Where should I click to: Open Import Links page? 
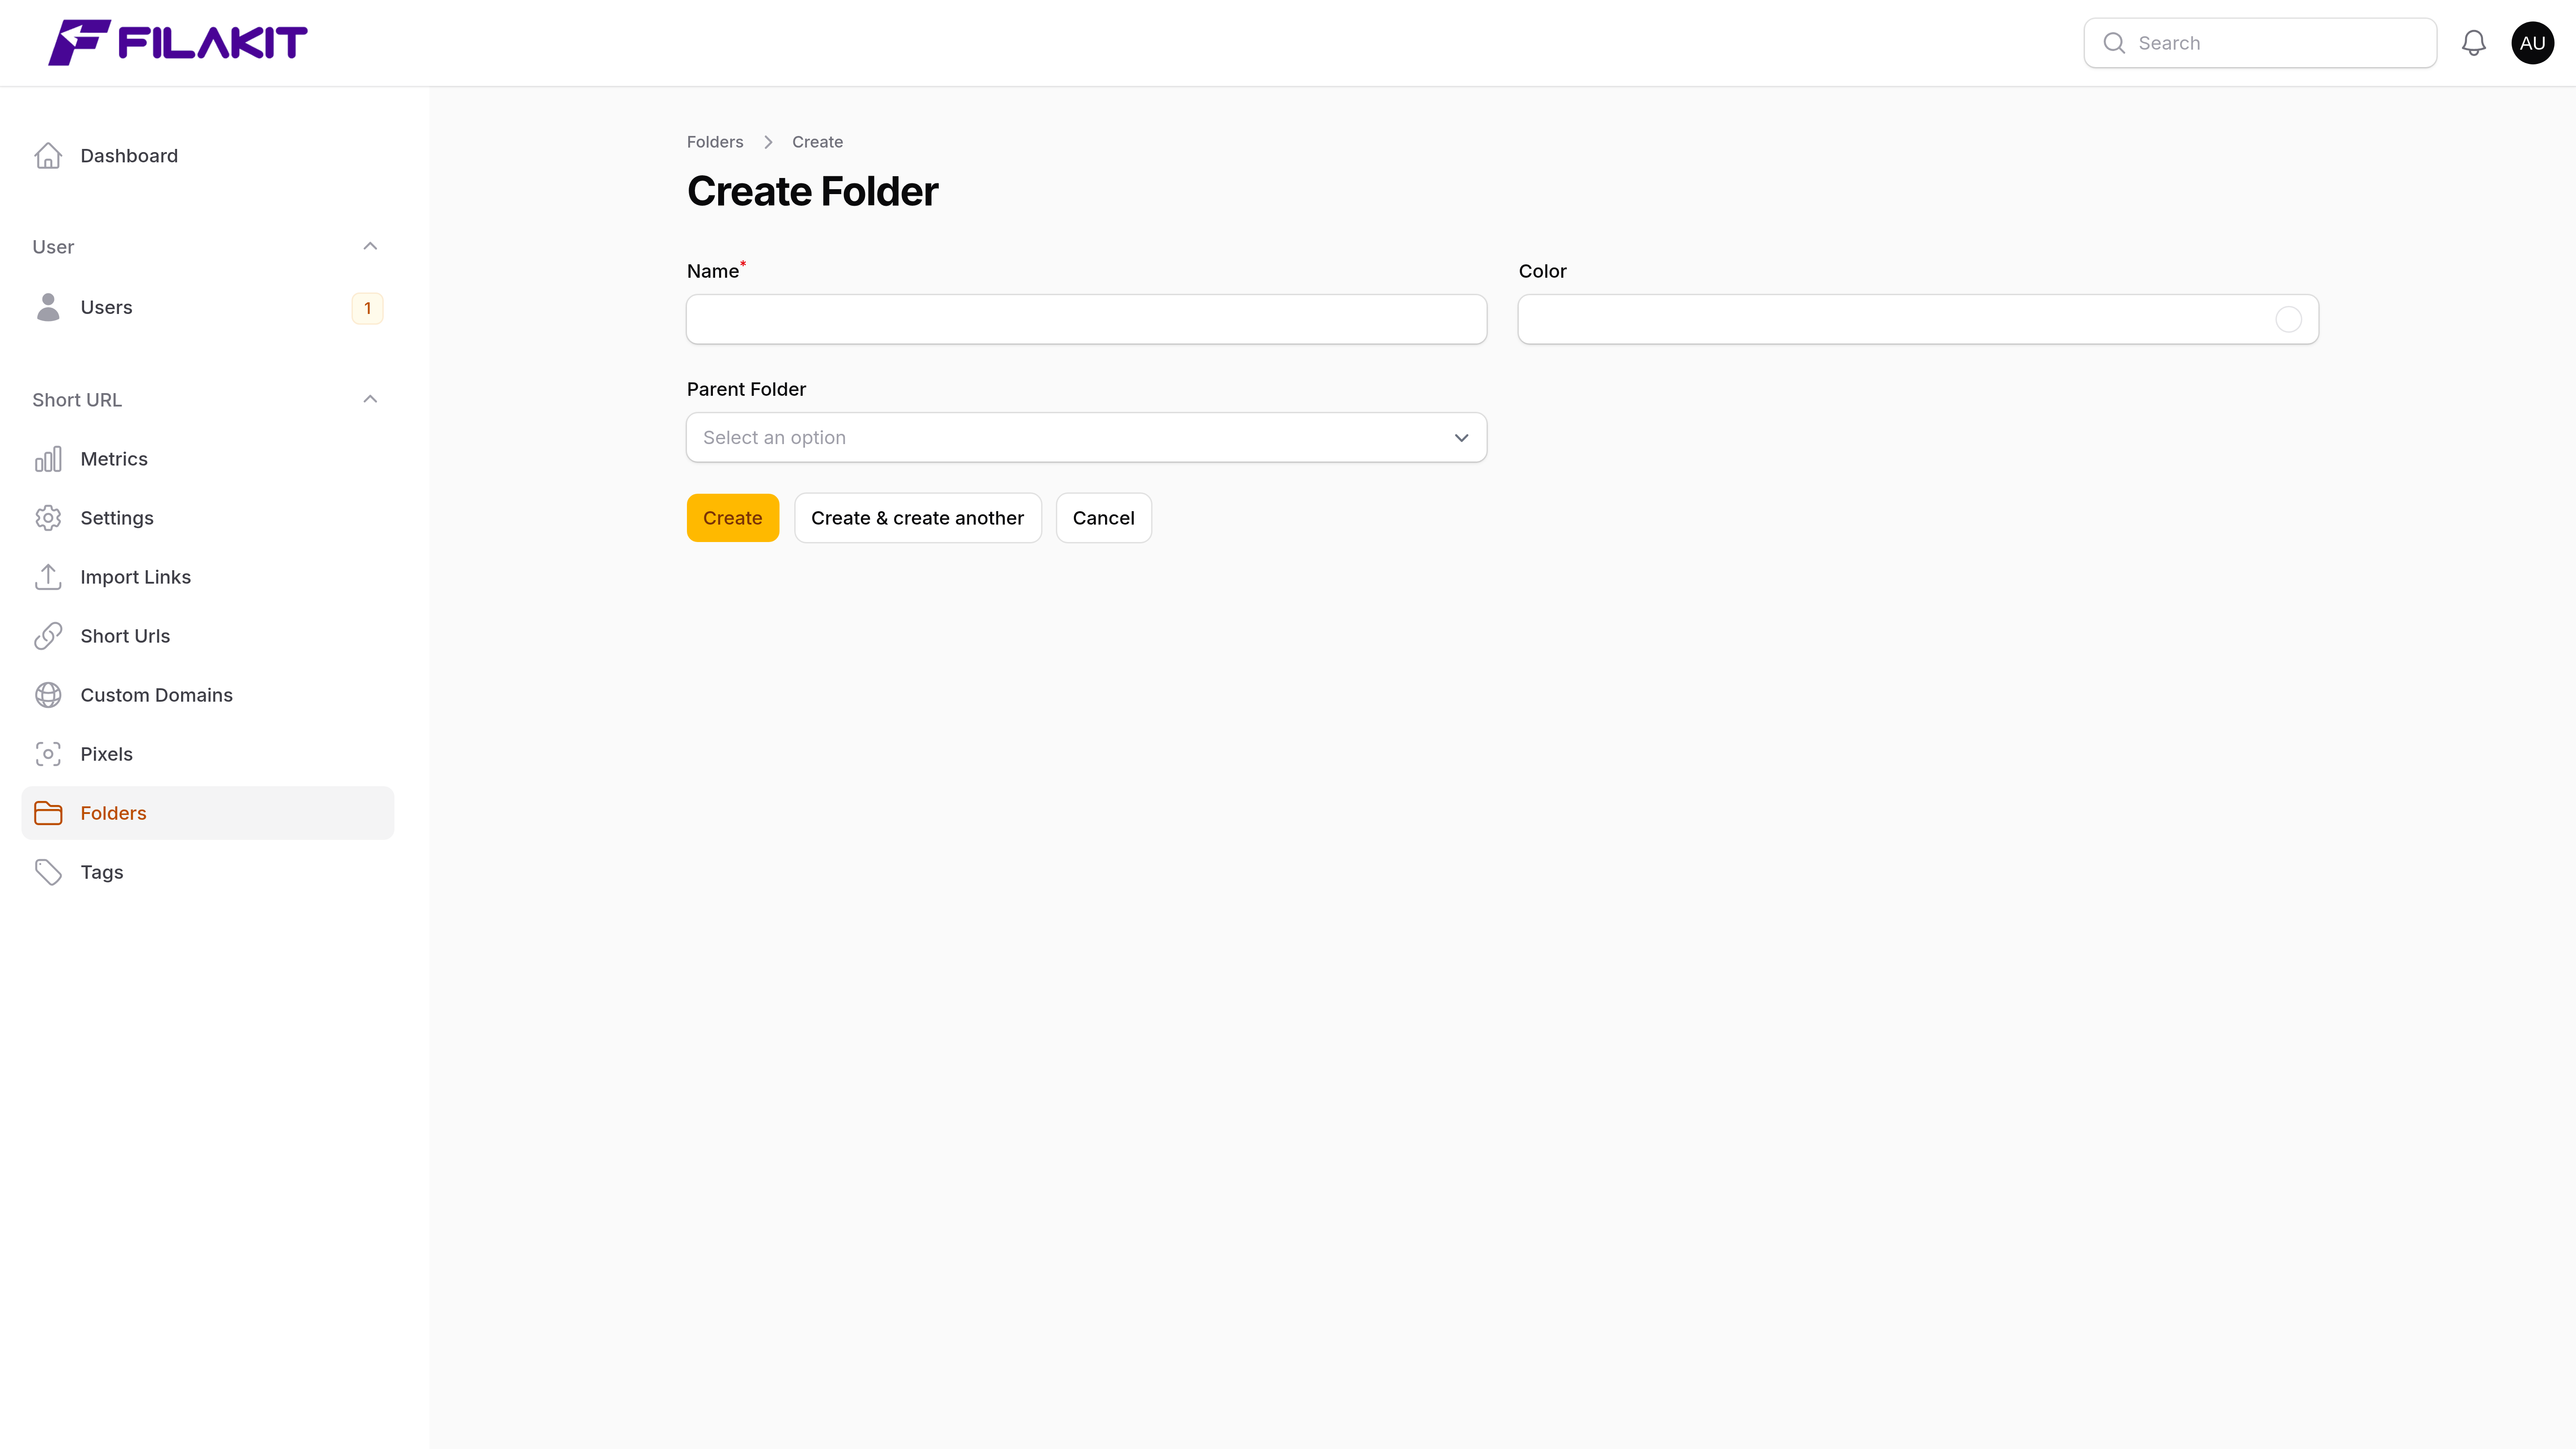208,577
